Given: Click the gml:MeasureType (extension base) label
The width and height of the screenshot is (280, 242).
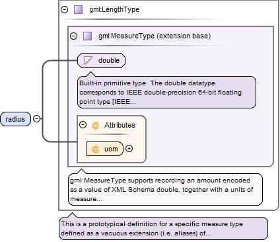Looking at the screenshot, I should (155, 36).
